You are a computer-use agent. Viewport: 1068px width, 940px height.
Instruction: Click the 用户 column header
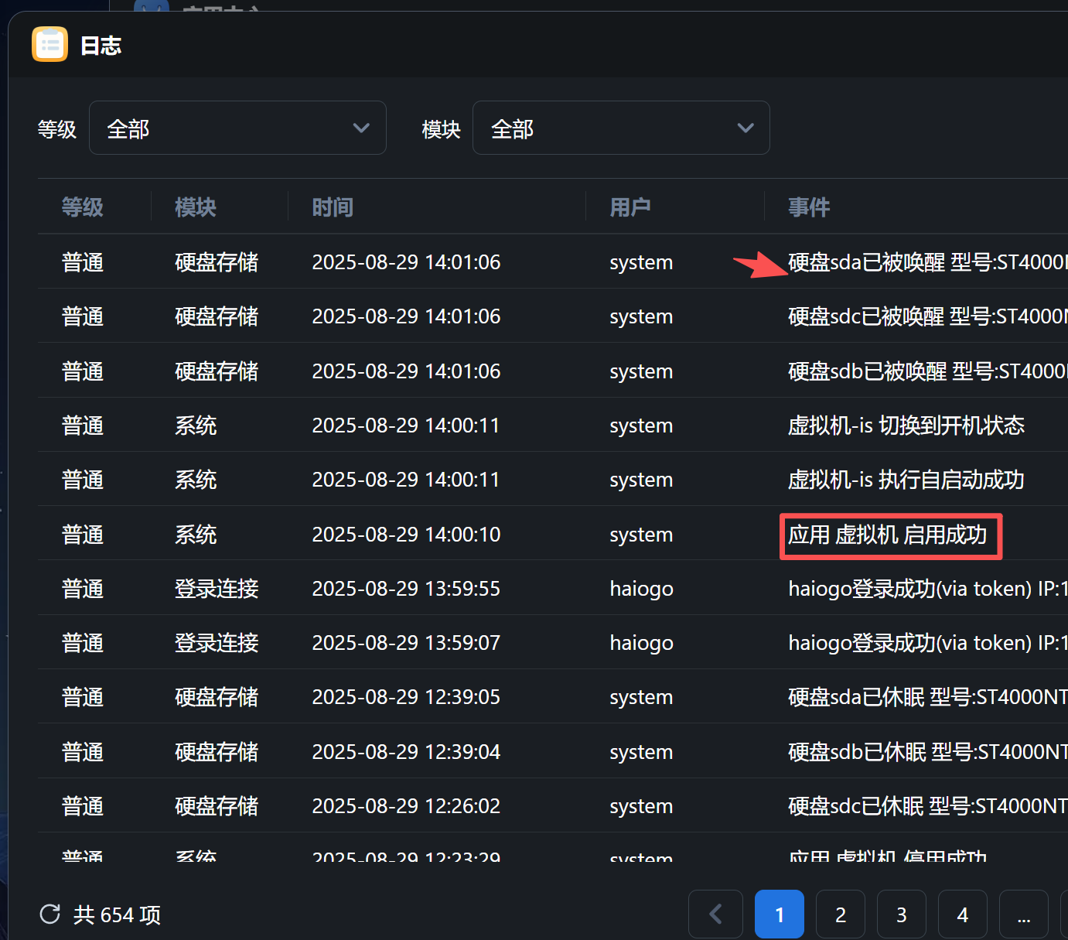point(630,207)
